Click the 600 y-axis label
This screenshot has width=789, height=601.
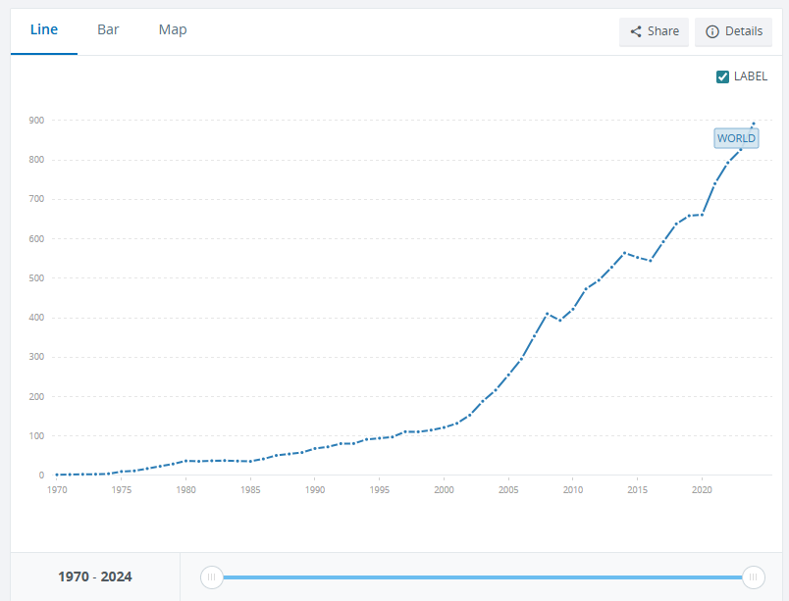tap(36, 238)
